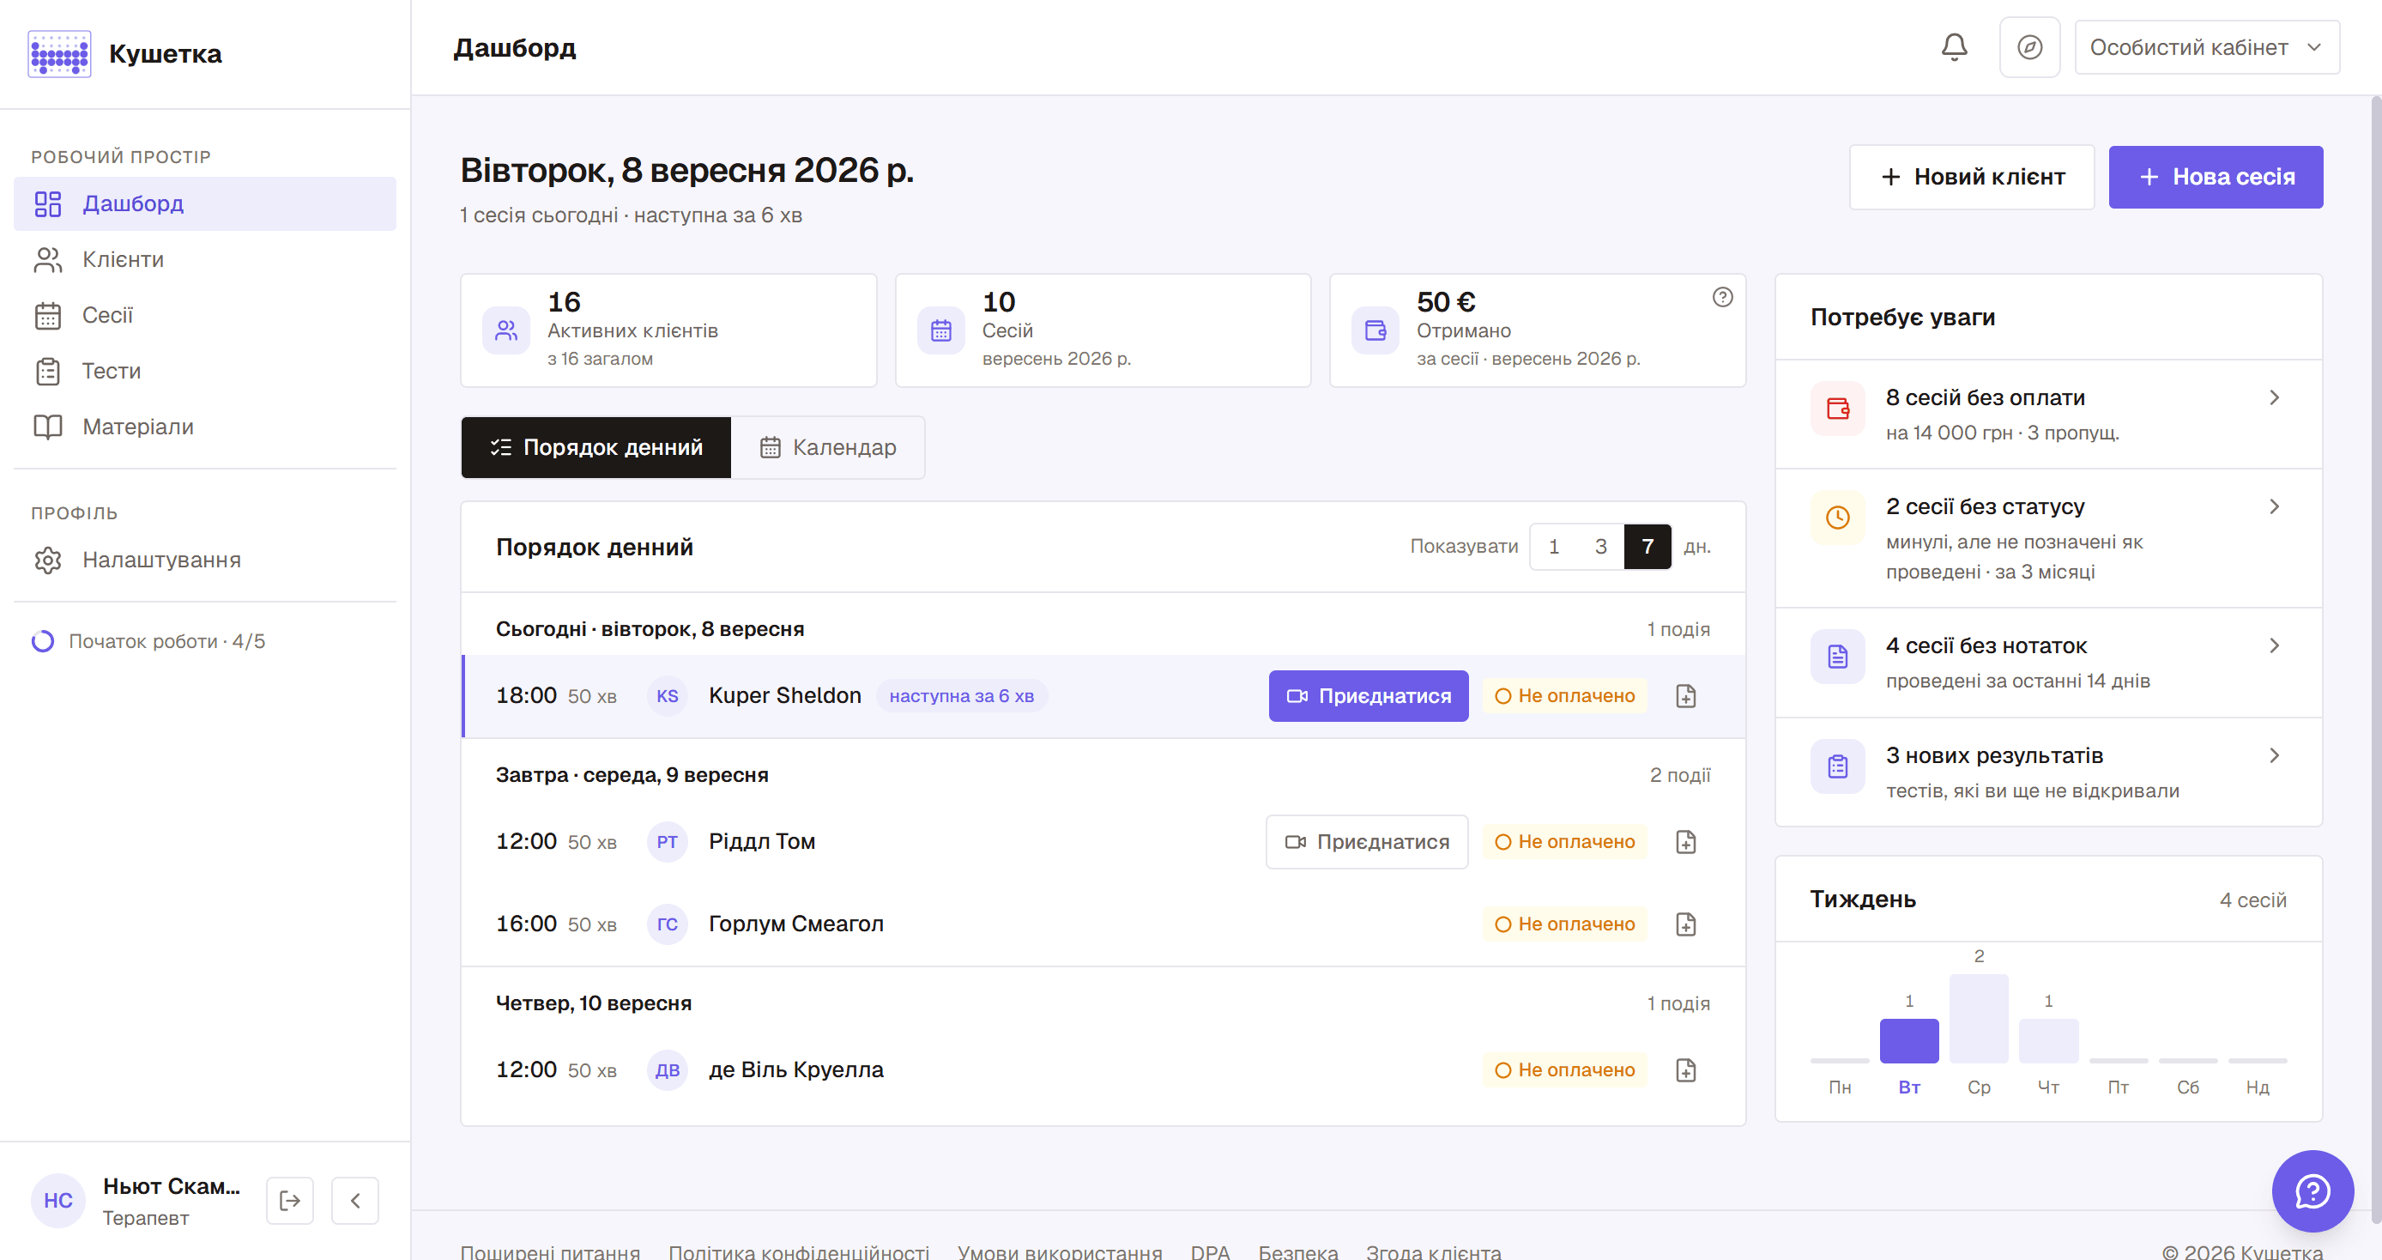Viewport: 2382px width, 1260px height.
Task: Click the wallet icon for unpaid sessions
Action: tap(1837, 408)
